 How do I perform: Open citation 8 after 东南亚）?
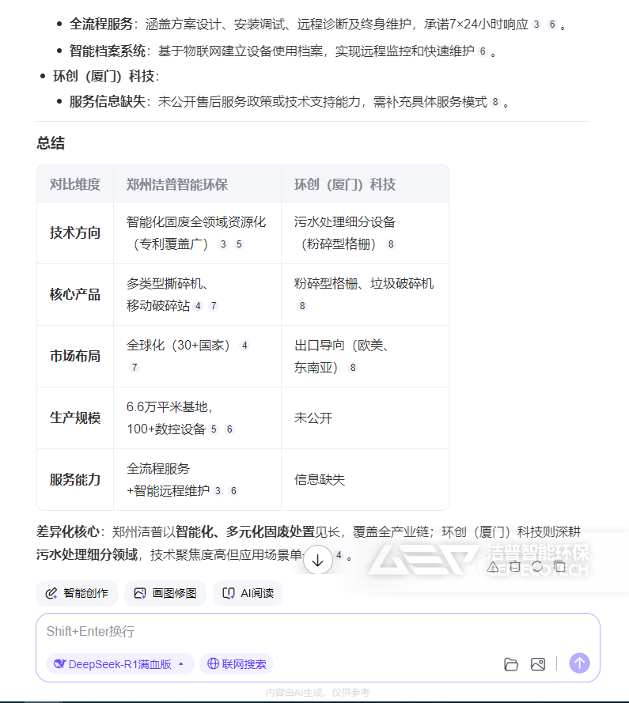[353, 368]
